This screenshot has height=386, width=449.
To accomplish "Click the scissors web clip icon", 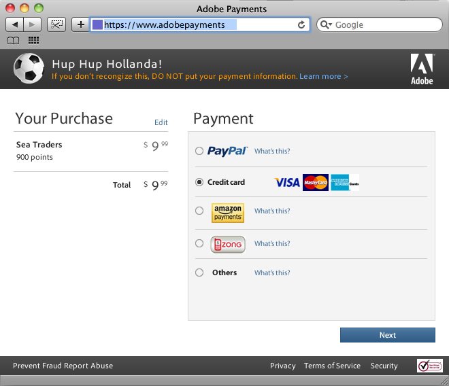I will point(56,24).
